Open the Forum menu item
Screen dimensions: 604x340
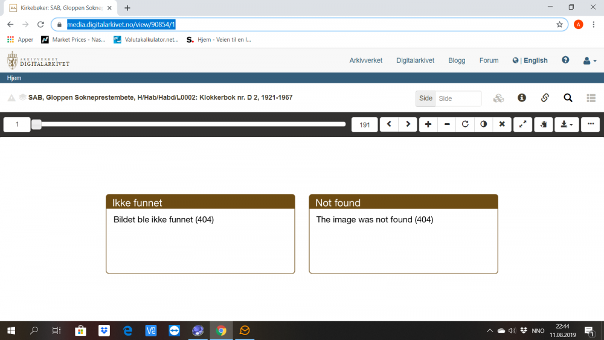pyautogui.click(x=489, y=60)
